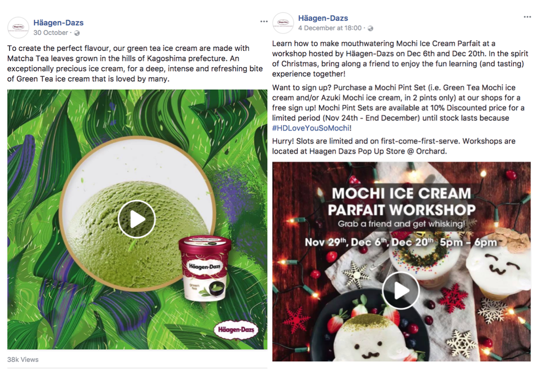Open the 4 December at 18:00 timestamp
This screenshot has height=375, width=540.
330,28
